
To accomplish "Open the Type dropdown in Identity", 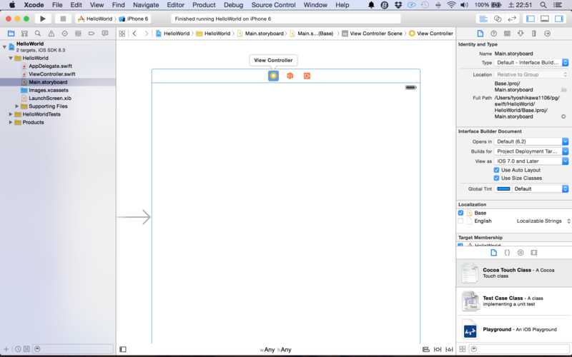I will tap(531, 63).
